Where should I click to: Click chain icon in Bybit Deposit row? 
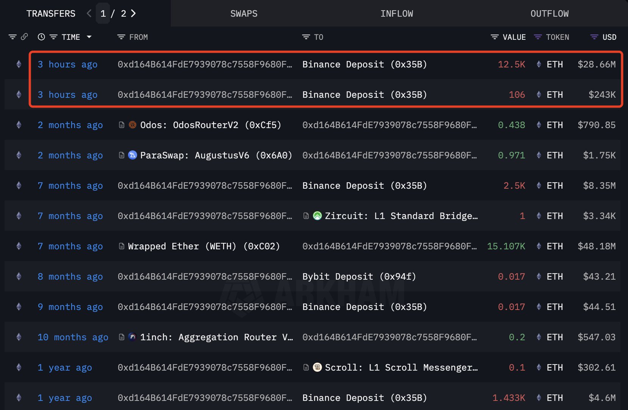pos(19,277)
